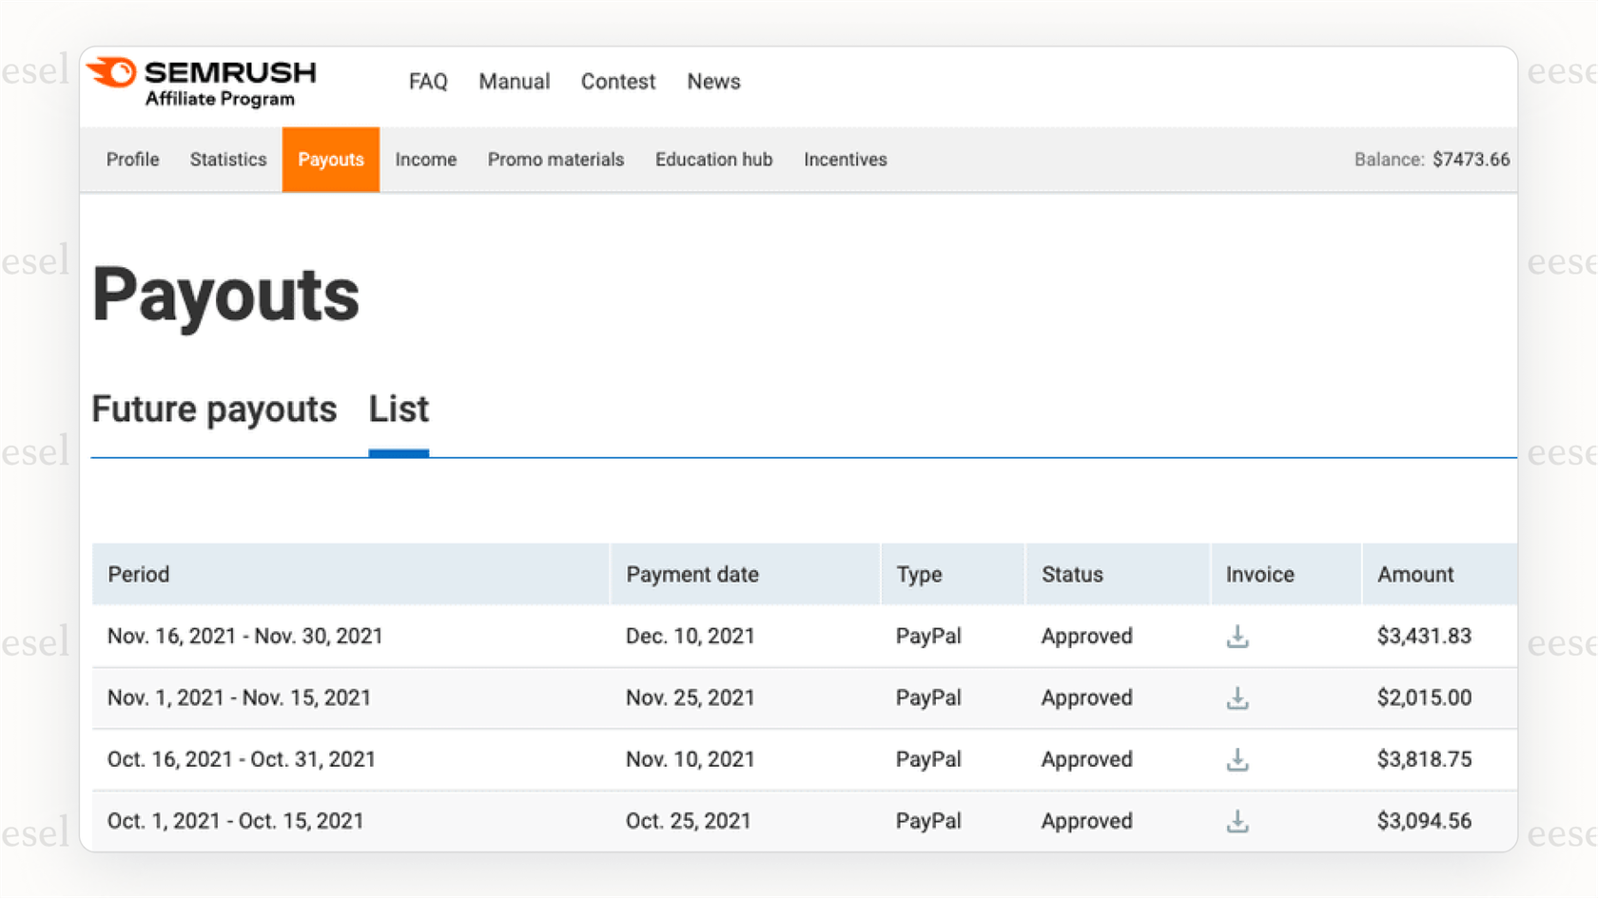Download invoice for Oct. 16–31, 2021 payout

click(x=1237, y=760)
